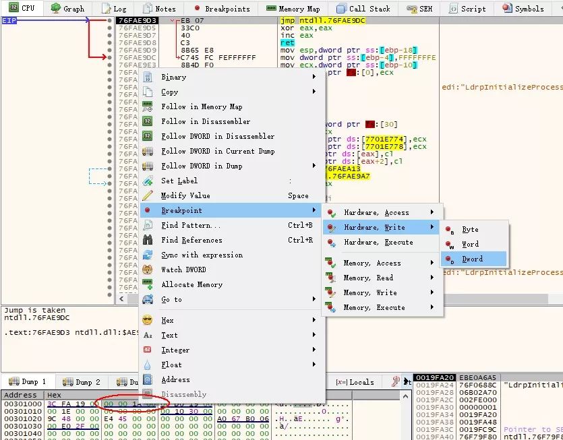This screenshot has width=563, height=440.
Task: Open the Log tab
Action: click(x=114, y=8)
